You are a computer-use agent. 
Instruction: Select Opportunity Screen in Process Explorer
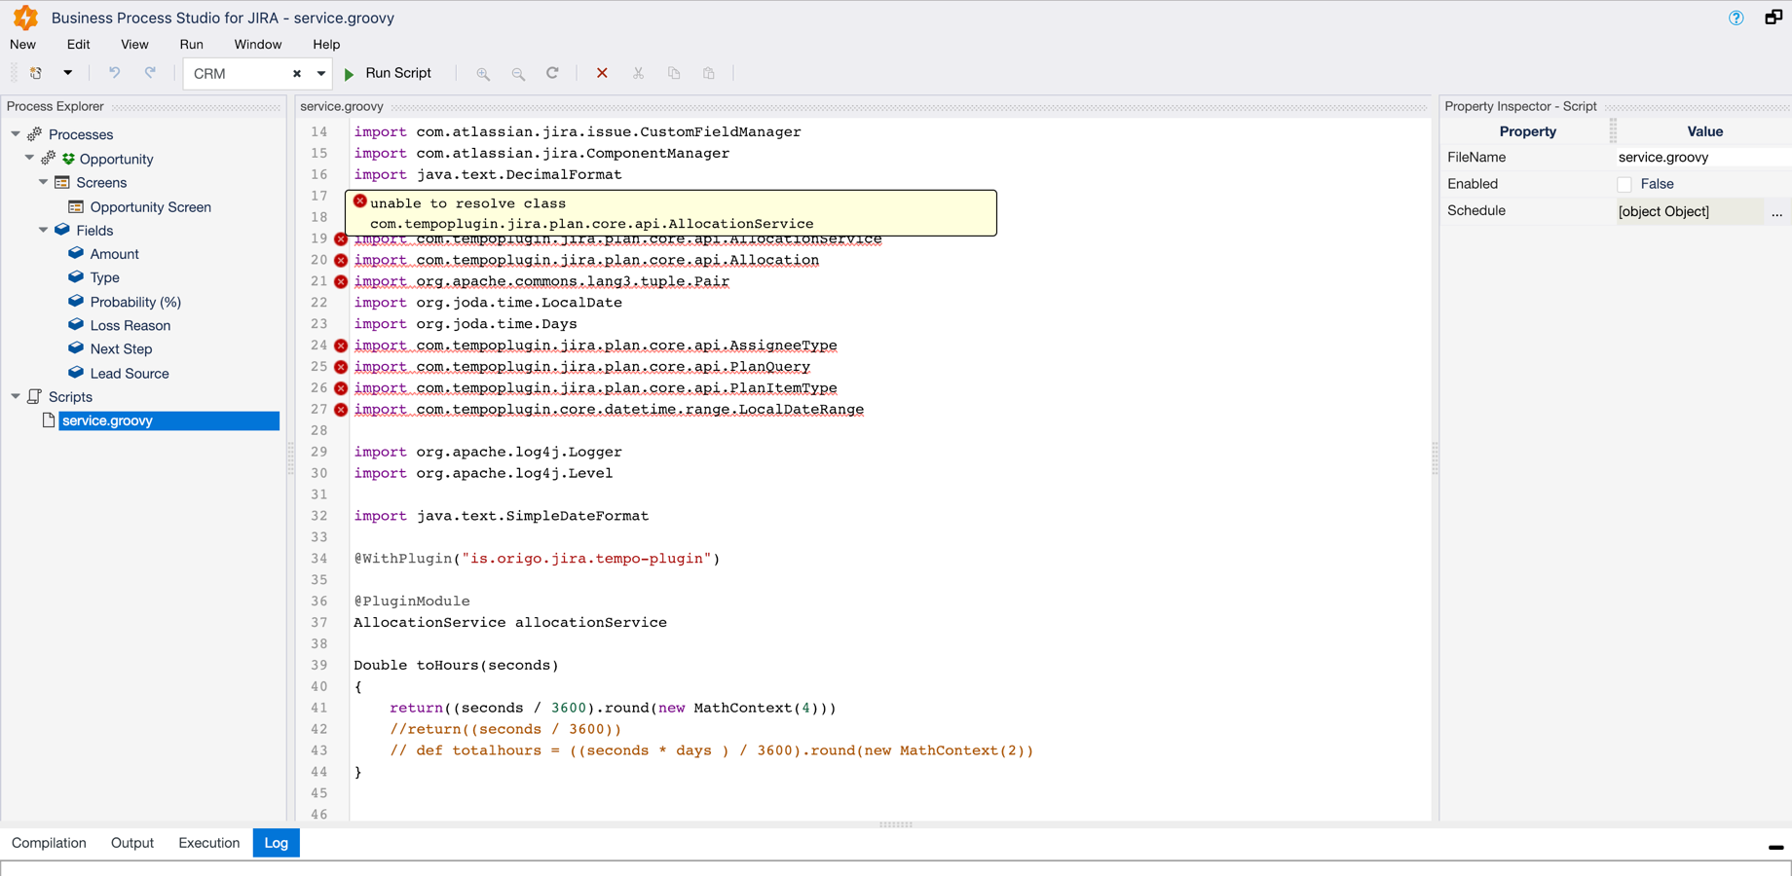tap(150, 206)
